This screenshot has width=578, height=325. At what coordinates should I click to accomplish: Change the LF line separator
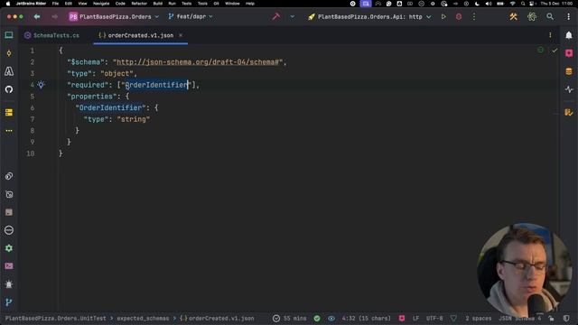[415, 319]
